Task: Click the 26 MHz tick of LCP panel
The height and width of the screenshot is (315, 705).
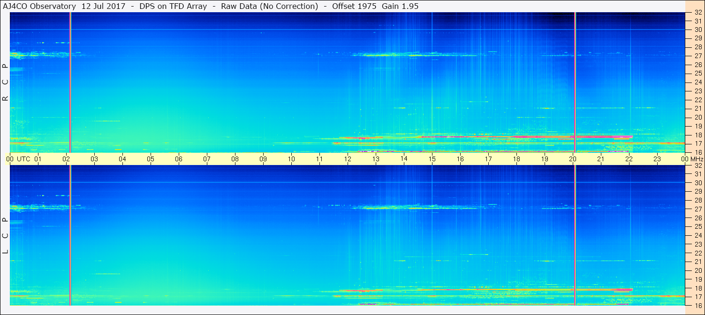Action: click(x=697, y=217)
